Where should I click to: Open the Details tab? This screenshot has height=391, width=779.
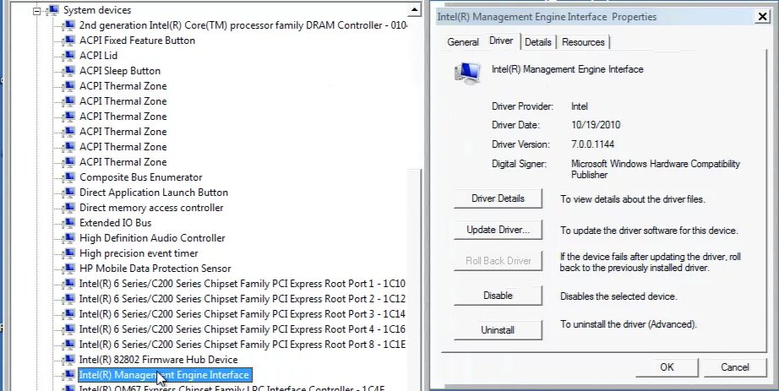point(538,42)
